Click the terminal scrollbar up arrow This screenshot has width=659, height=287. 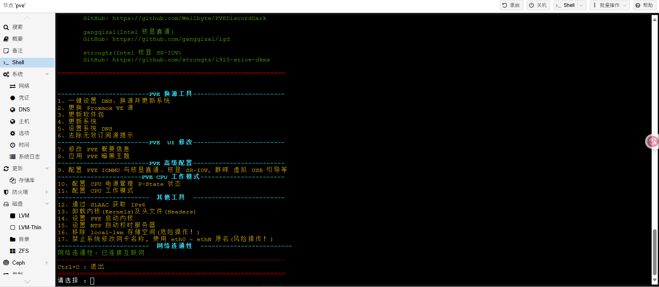point(655,19)
